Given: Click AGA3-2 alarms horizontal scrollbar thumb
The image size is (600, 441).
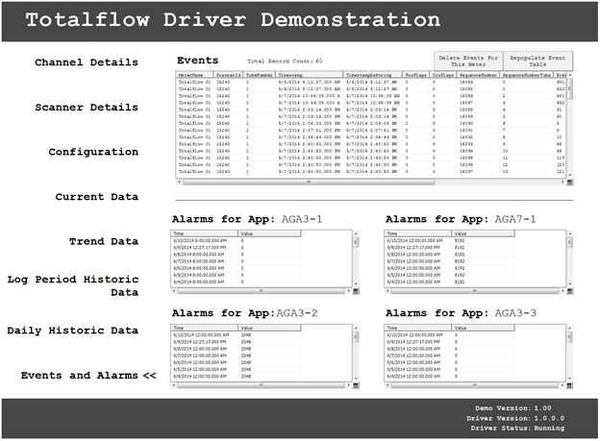Looking at the screenshot, I should [261, 385].
